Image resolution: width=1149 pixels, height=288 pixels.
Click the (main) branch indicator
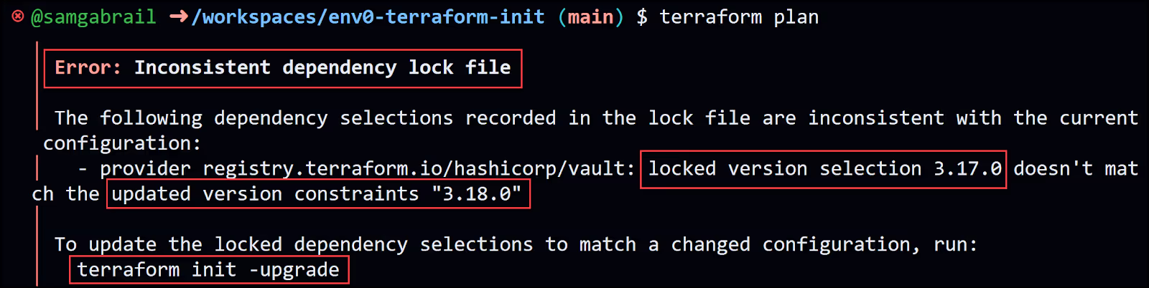tap(590, 17)
